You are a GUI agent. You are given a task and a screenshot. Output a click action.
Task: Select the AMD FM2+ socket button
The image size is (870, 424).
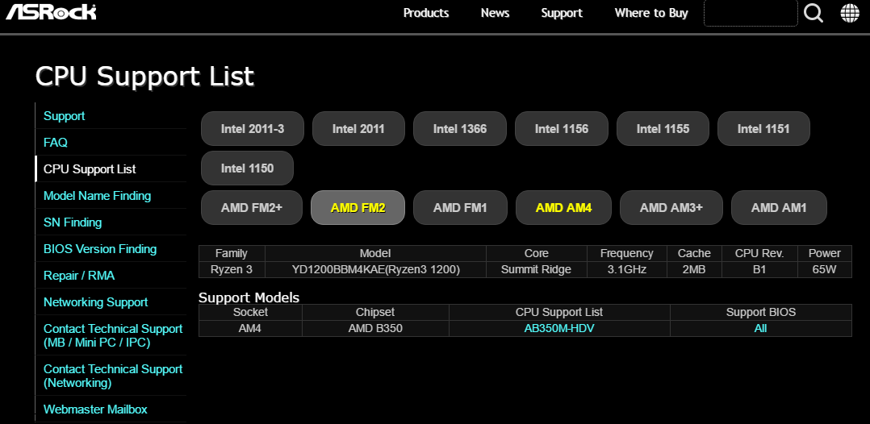click(252, 208)
